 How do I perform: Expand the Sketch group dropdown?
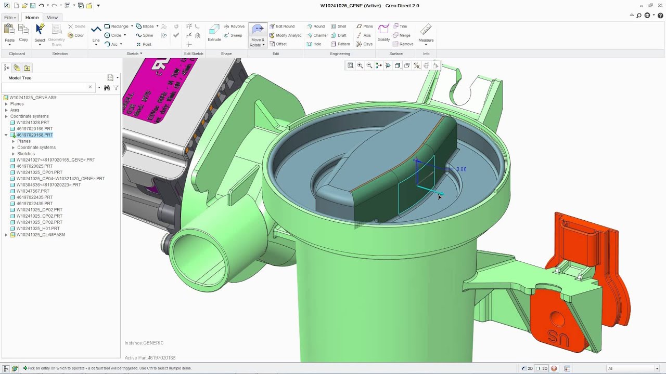[x=134, y=54]
